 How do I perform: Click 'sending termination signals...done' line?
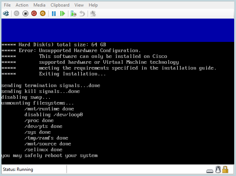51,86
